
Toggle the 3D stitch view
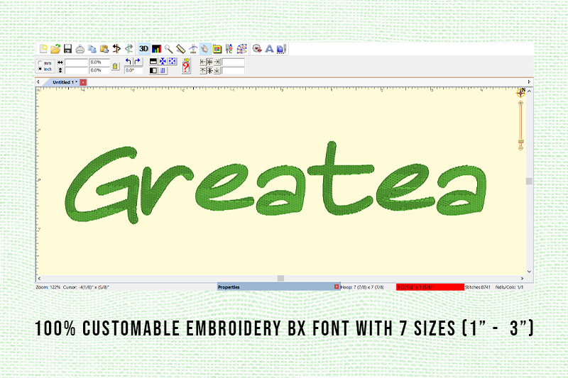coord(144,49)
